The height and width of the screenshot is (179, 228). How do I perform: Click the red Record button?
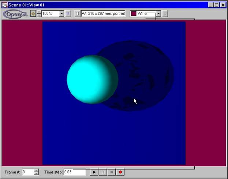tap(120, 172)
